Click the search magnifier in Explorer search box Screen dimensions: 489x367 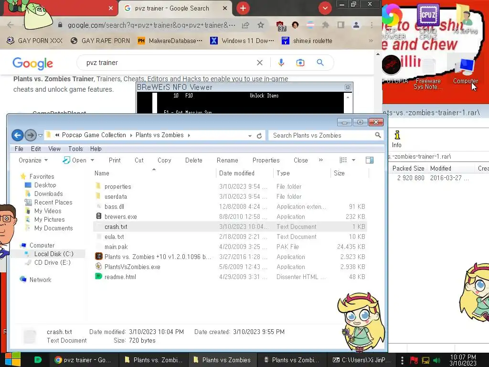[x=378, y=135]
